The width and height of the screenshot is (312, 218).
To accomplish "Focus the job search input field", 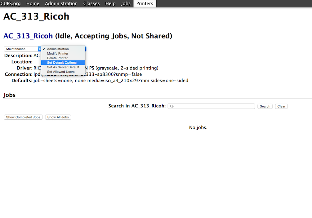I will coord(211,106).
